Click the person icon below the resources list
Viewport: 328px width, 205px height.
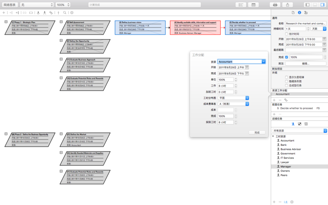[x=285, y=202]
